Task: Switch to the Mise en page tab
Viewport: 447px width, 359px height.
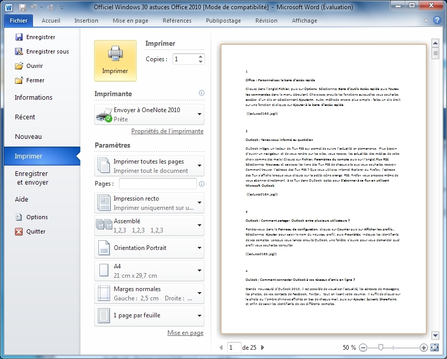Action: (130, 21)
